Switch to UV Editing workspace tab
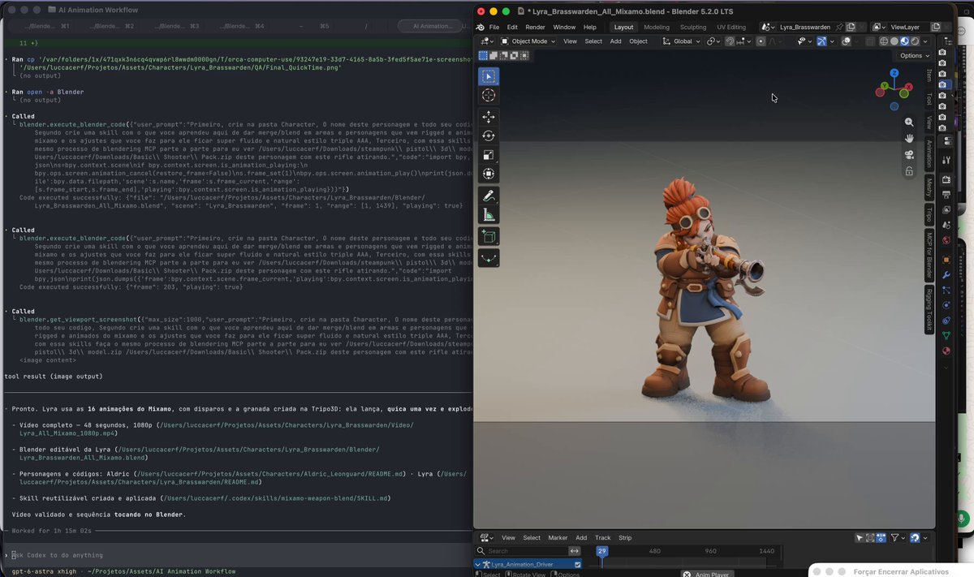974x577 pixels. (x=731, y=27)
